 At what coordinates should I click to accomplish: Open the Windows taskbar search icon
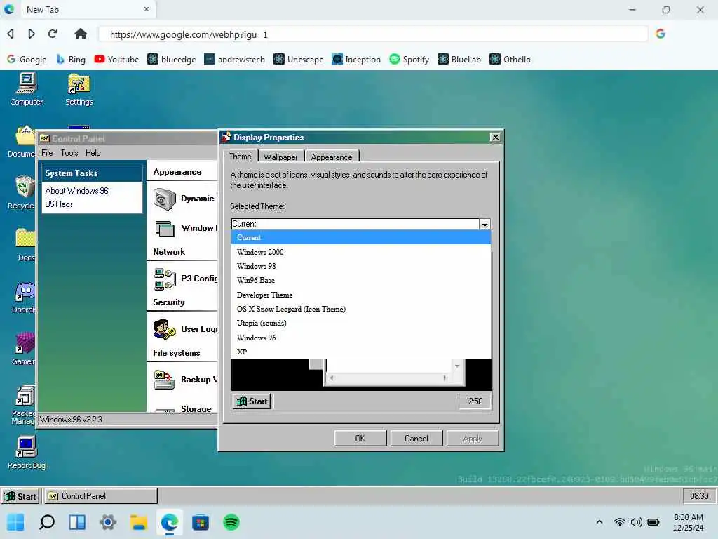pos(47,522)
